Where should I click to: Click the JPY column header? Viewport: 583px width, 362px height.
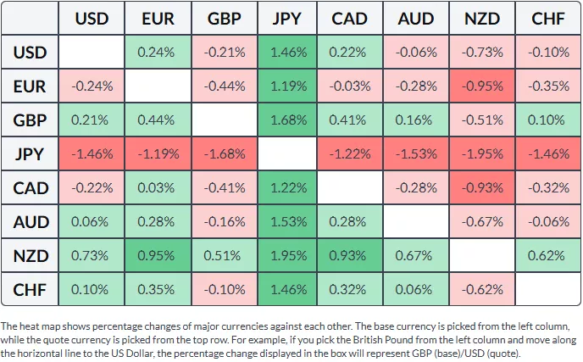(x=290, y=19)
